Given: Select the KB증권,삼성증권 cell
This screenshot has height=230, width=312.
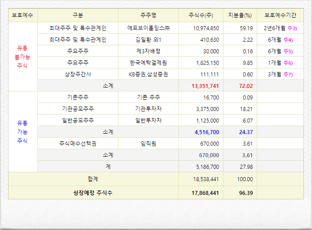Looking at the screenshot, I should click(148, 74).
